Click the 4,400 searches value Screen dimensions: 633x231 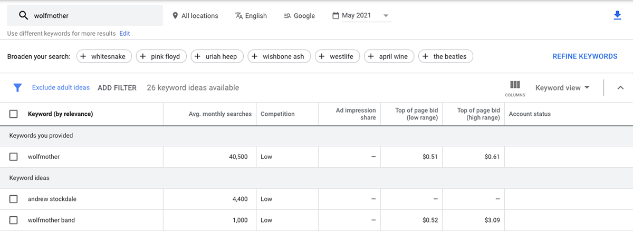(240, 199)
